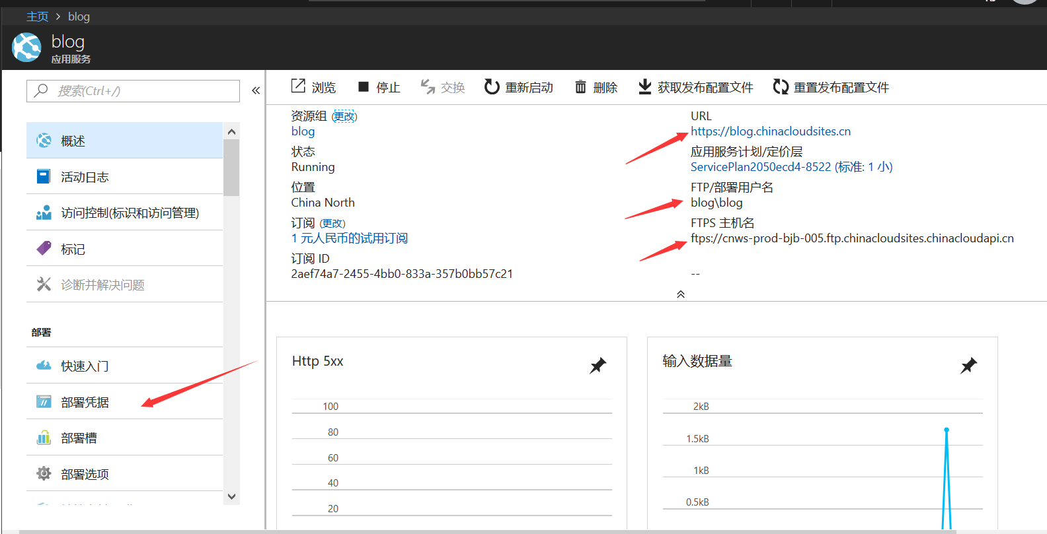Image resolution: width=1047 pixels, height=534 pixels.
Task: Click 获取发布配置文件 button label
Action: tap(705, 87)
